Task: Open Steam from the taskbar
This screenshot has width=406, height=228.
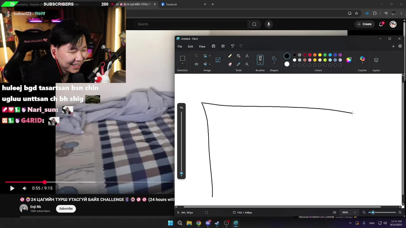Action: coord(217,223)
